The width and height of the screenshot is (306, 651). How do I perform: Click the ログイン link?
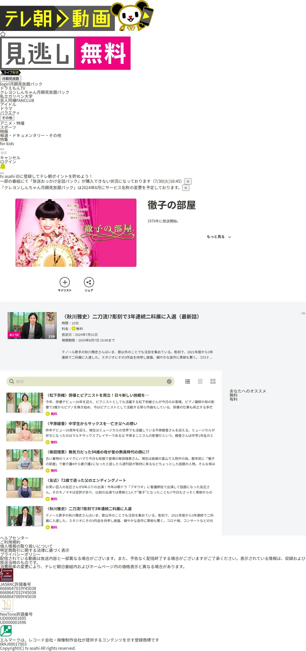coord(8,162)
